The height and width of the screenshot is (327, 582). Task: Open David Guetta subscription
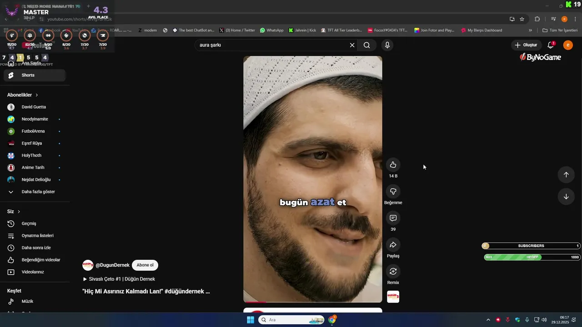(35, 107)
